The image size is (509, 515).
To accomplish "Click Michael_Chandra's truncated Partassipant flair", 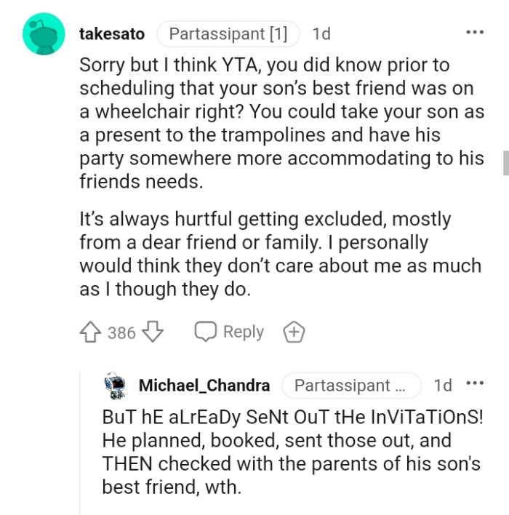I will pos(350,385).
